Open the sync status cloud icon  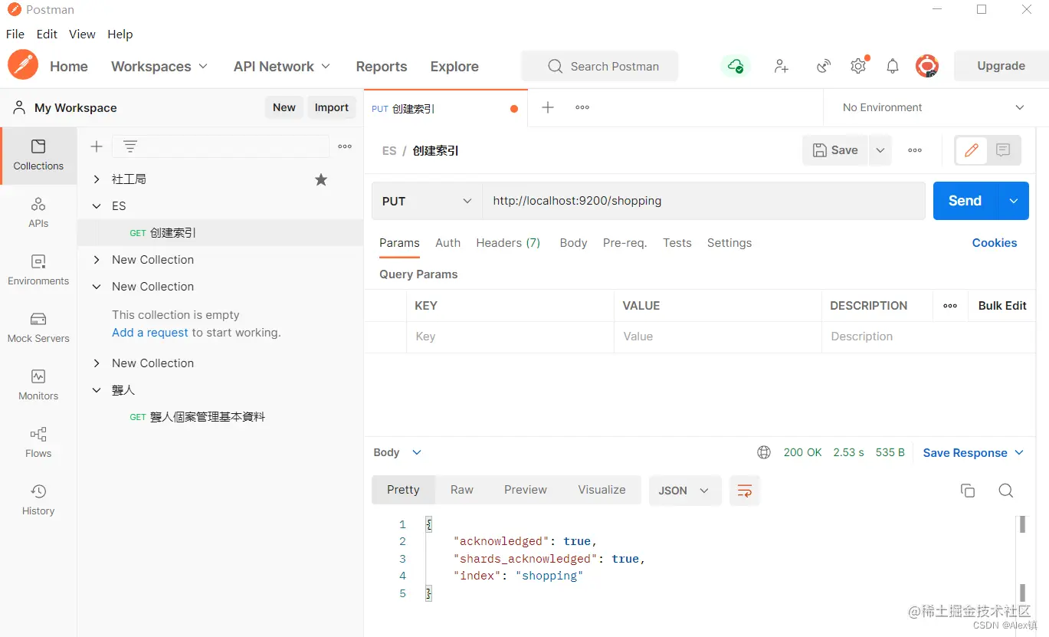coord(736,66)
